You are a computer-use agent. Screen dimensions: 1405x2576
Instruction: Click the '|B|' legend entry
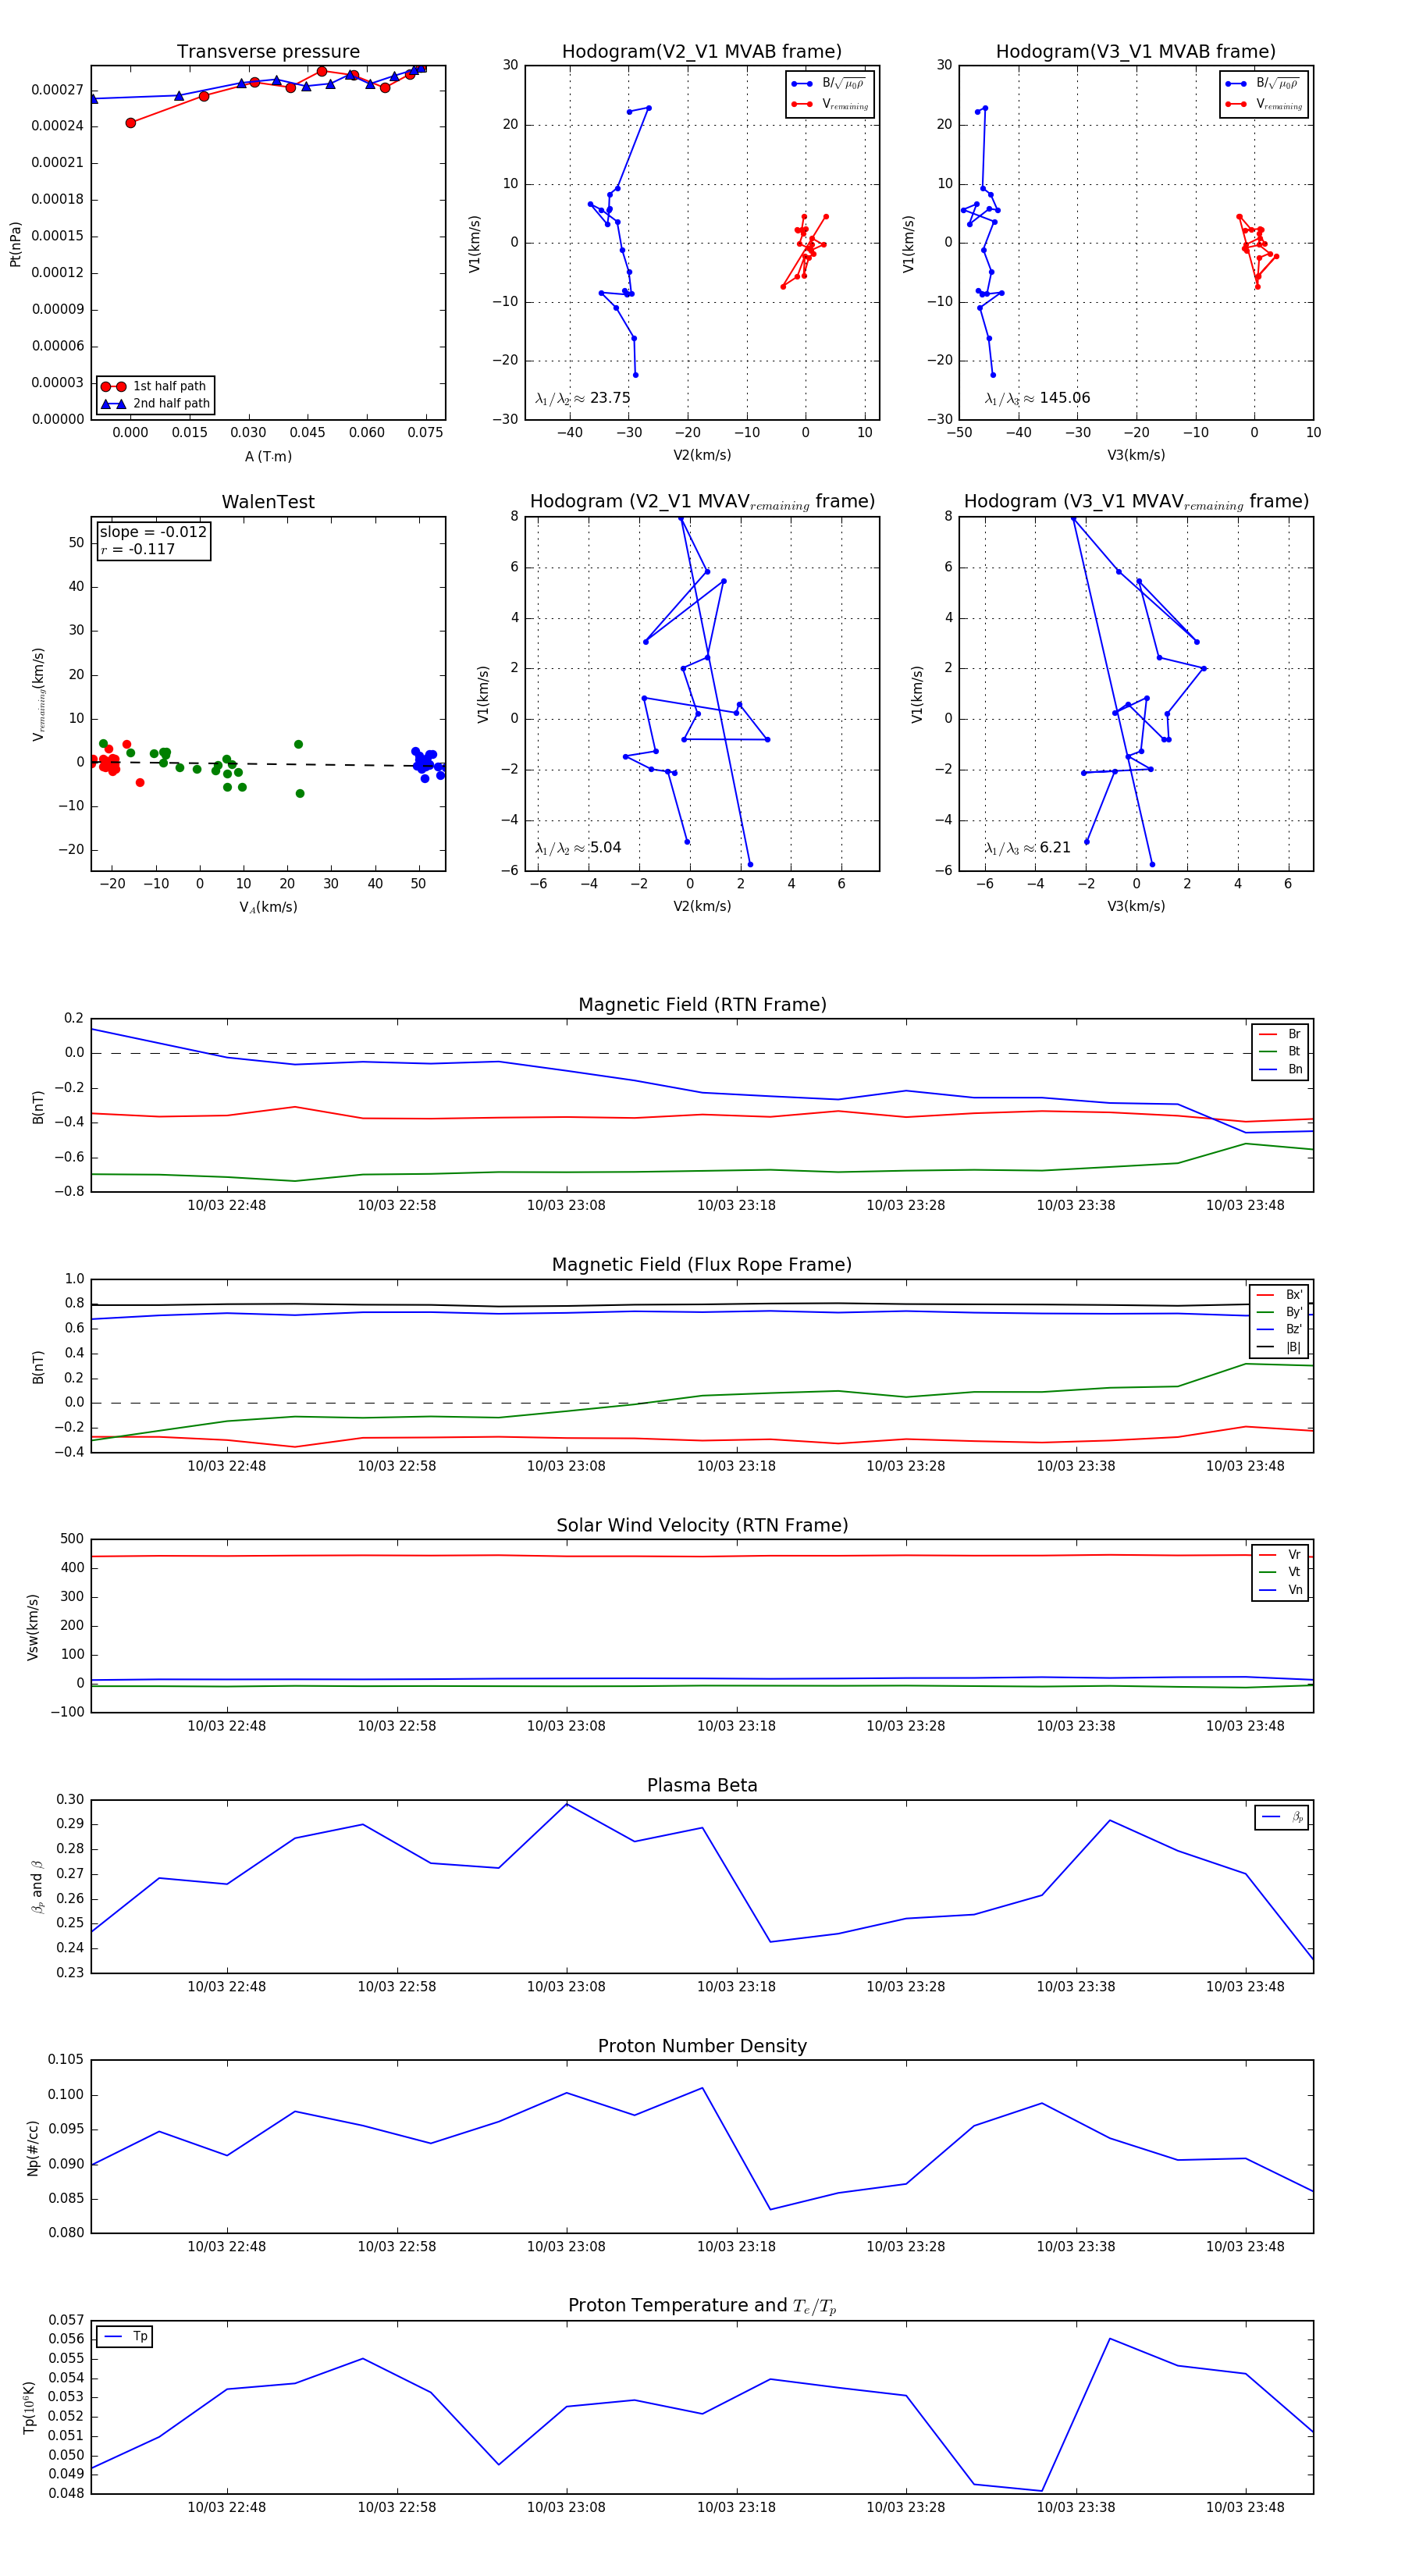coord(1280,1347)
